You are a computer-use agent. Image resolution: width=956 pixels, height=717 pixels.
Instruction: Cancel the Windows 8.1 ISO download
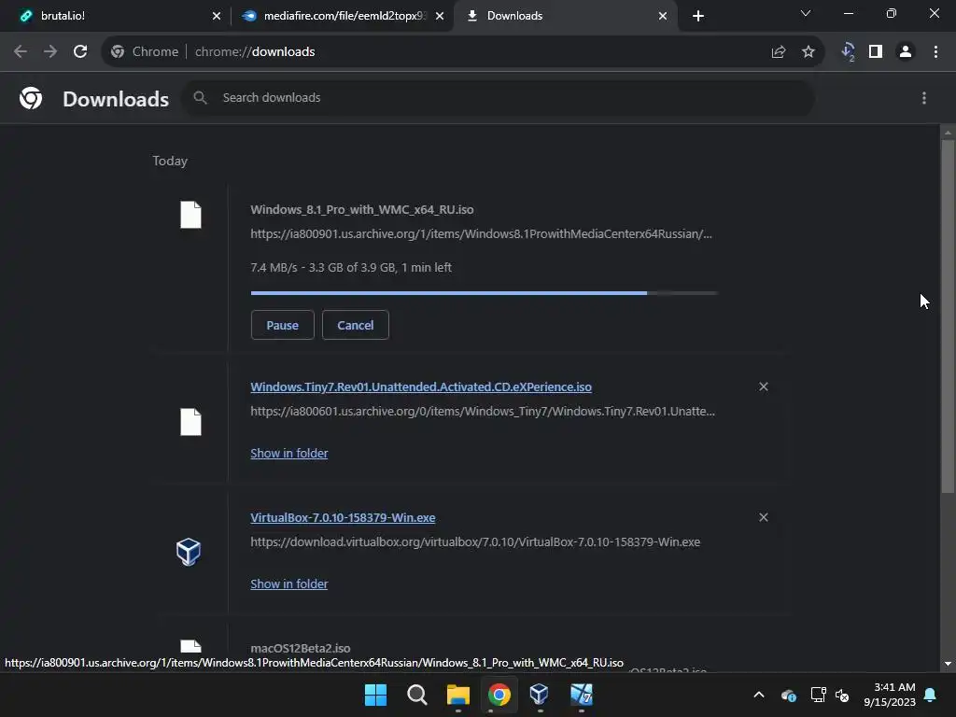point(356,325)
